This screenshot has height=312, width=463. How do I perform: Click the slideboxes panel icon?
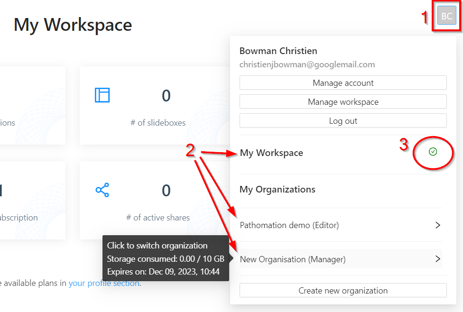pos(102,95)
